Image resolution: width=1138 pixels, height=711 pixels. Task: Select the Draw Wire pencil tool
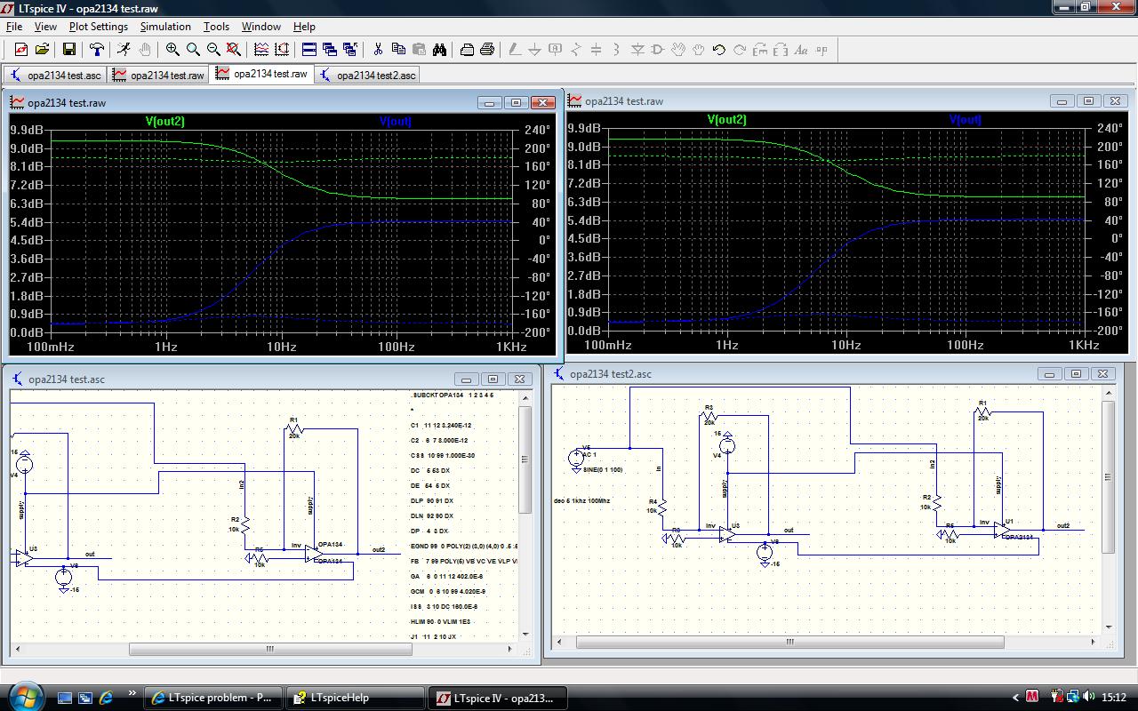pos(515,50)
